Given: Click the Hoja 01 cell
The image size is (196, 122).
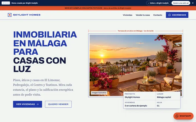Looking at the screenshot, I should pos(168,104).
